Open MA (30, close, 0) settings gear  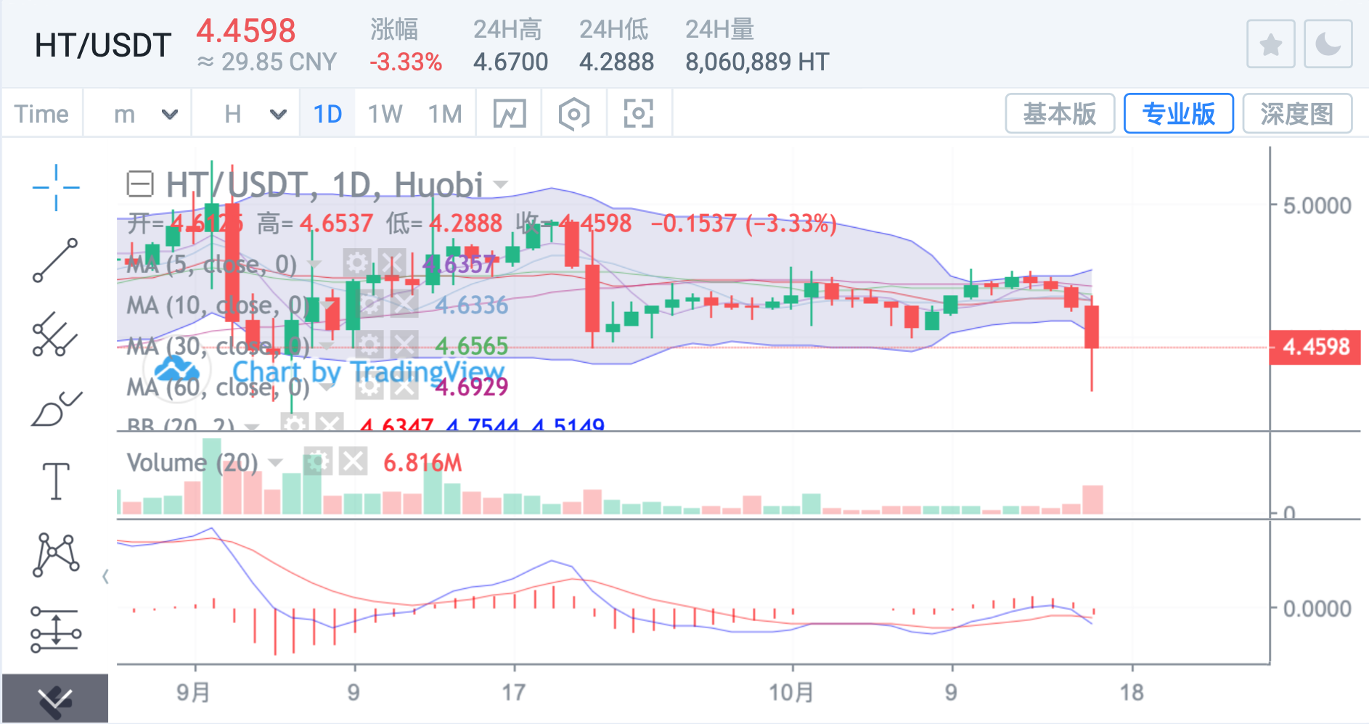coord(369,345)
